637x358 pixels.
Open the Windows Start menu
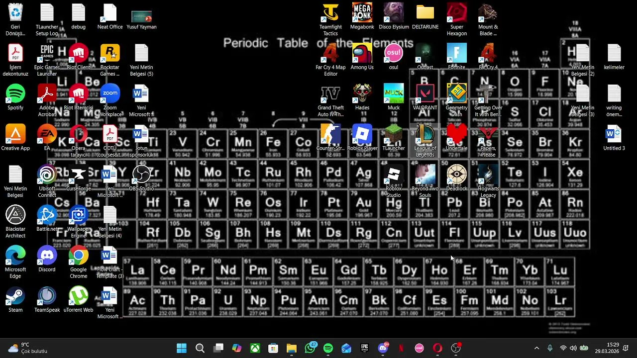[182, 348]
